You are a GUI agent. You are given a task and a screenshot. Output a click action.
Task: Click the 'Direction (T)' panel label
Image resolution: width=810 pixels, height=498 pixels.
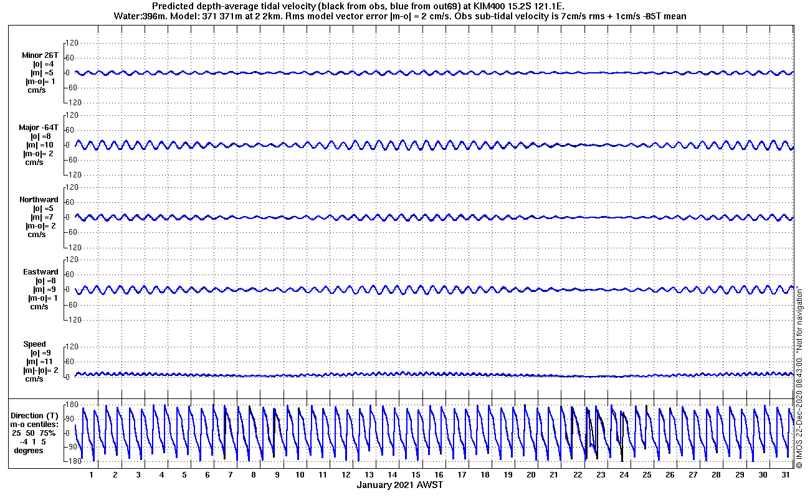(x=36, y=415)
